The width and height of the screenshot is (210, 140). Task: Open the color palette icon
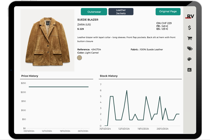tap(189, 59)
